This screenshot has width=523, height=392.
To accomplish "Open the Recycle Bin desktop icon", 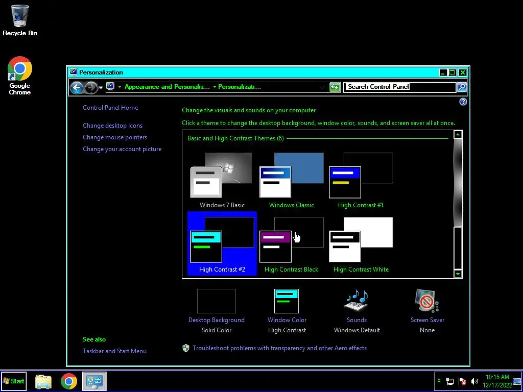I will pos(20,20).
